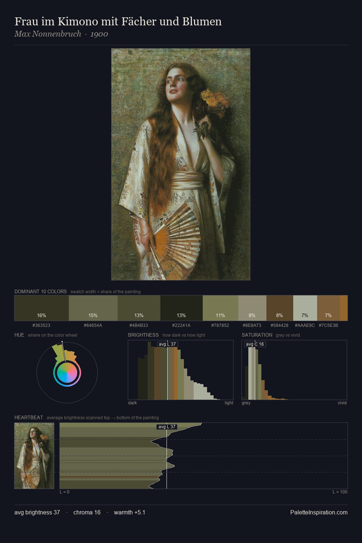Select the light grey swatch above #AAAE9C
This screenshot has height=543, width=362.
click(305, 308)
